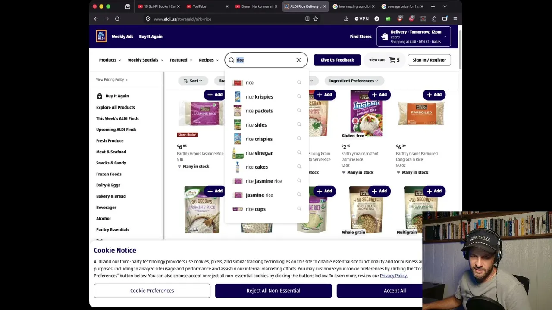Open the Meat & Seafood category
552x310 pixels.
pyautogui.click(x=111, y=152)
